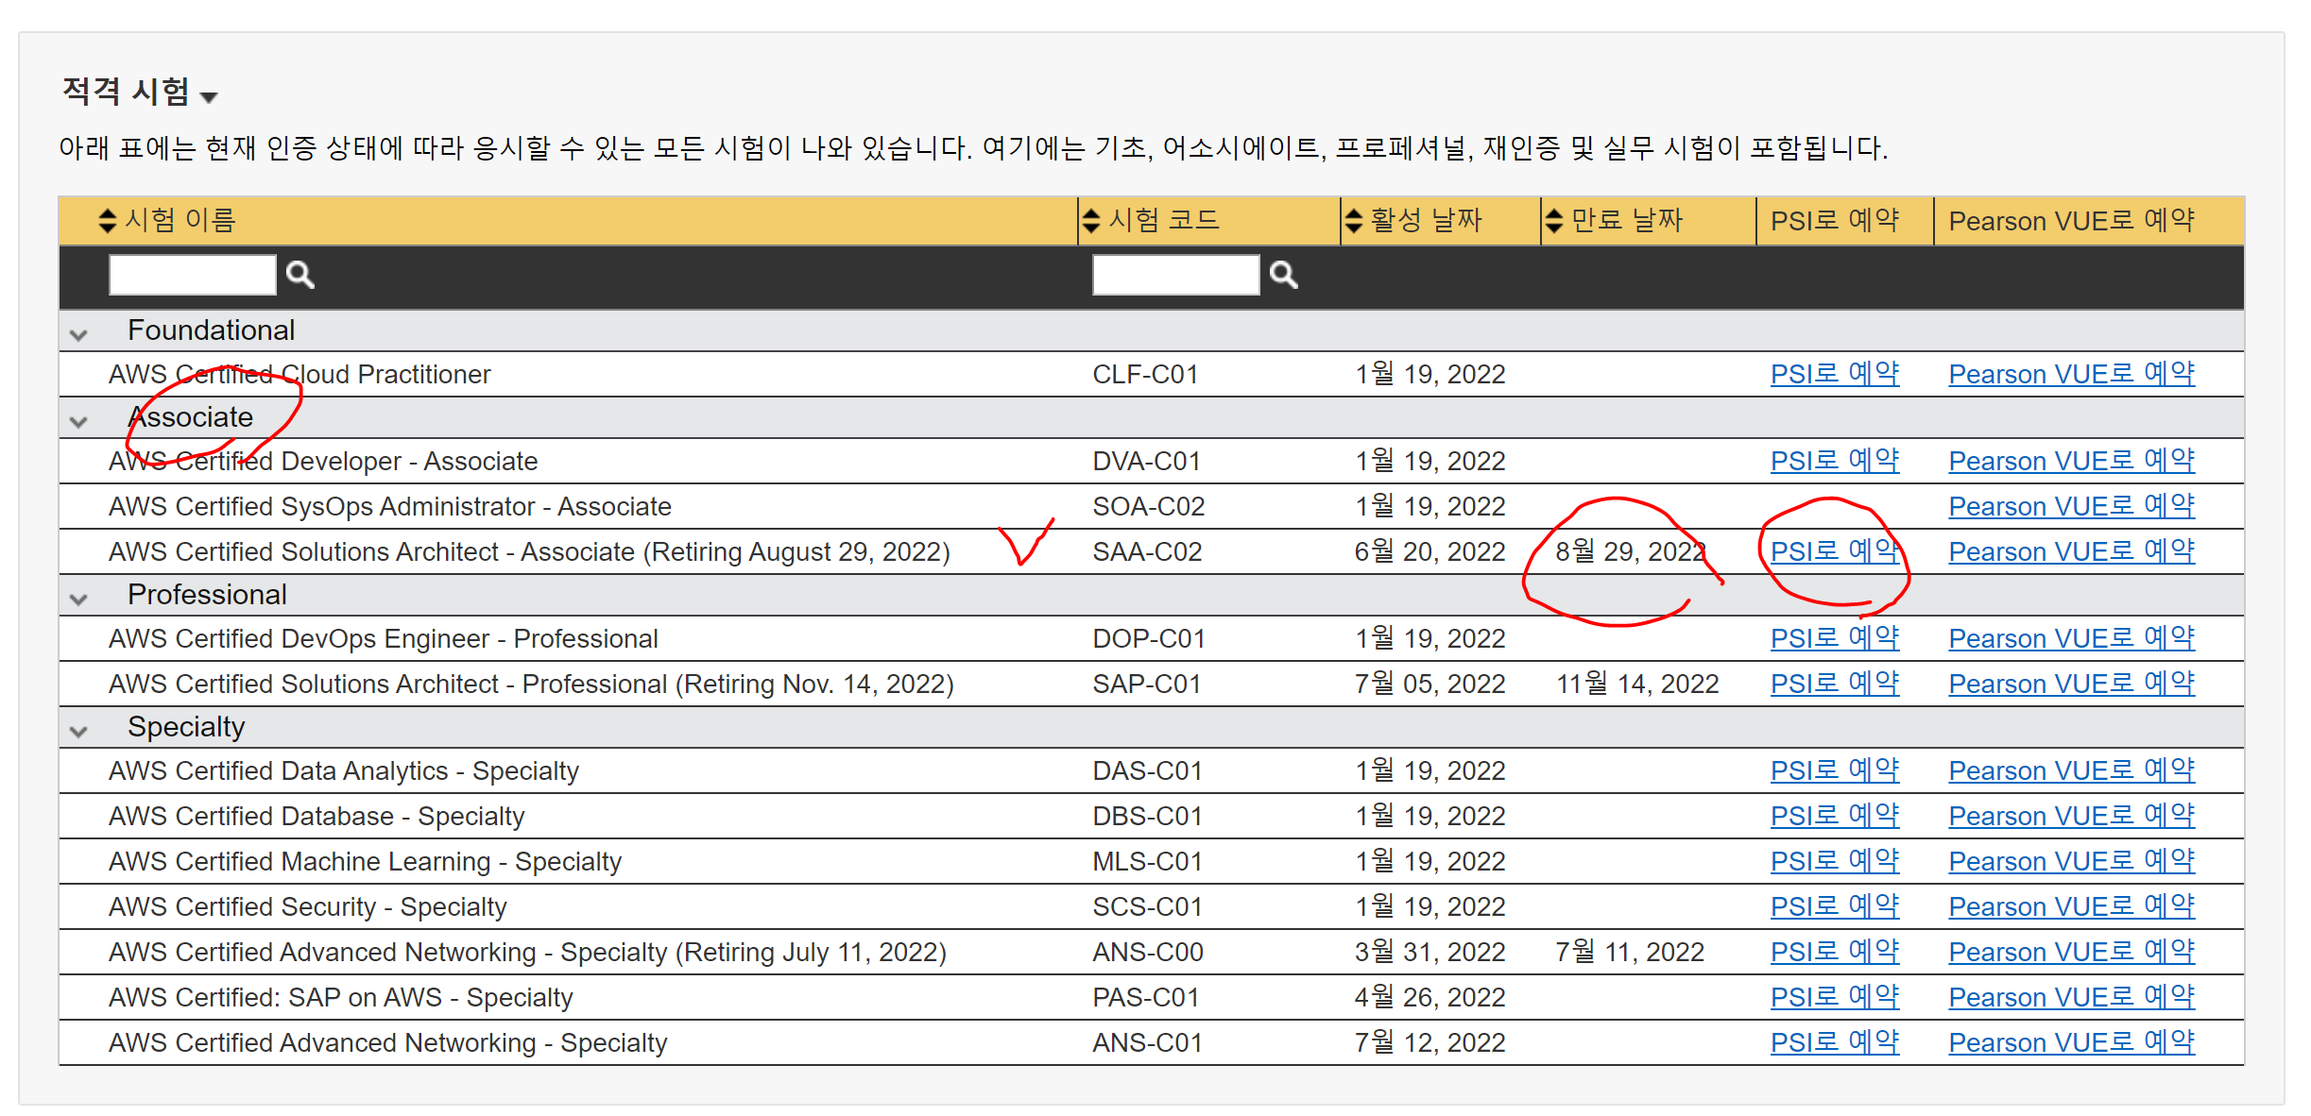
Task: Click PSI booking link for DevOps Engineer
Action: click(x=1833, y=638)
